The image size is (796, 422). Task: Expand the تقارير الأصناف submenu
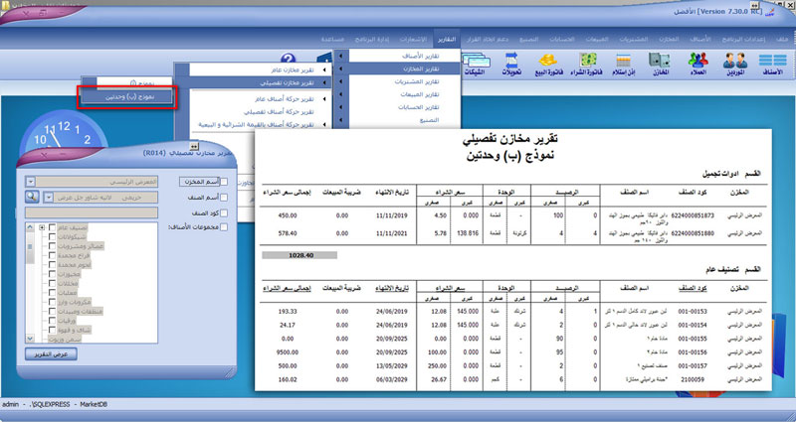coord(340,56)
